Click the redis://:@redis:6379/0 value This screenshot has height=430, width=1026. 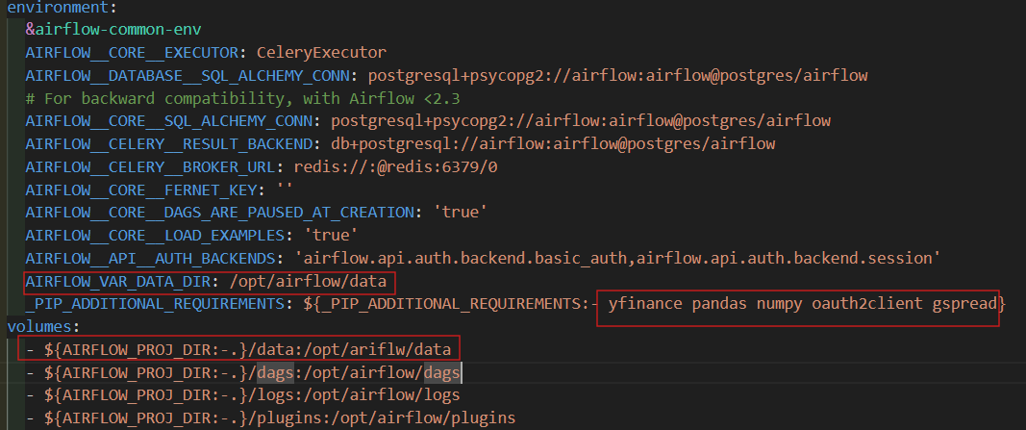tap(395, 166)
